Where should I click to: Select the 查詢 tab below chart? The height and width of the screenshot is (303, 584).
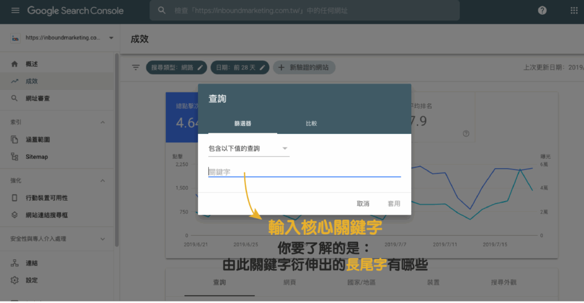coord(220,282)
